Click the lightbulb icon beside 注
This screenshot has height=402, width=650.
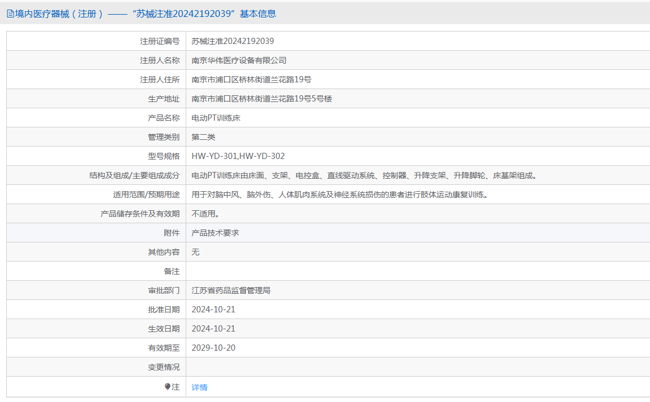pos(168,387)
